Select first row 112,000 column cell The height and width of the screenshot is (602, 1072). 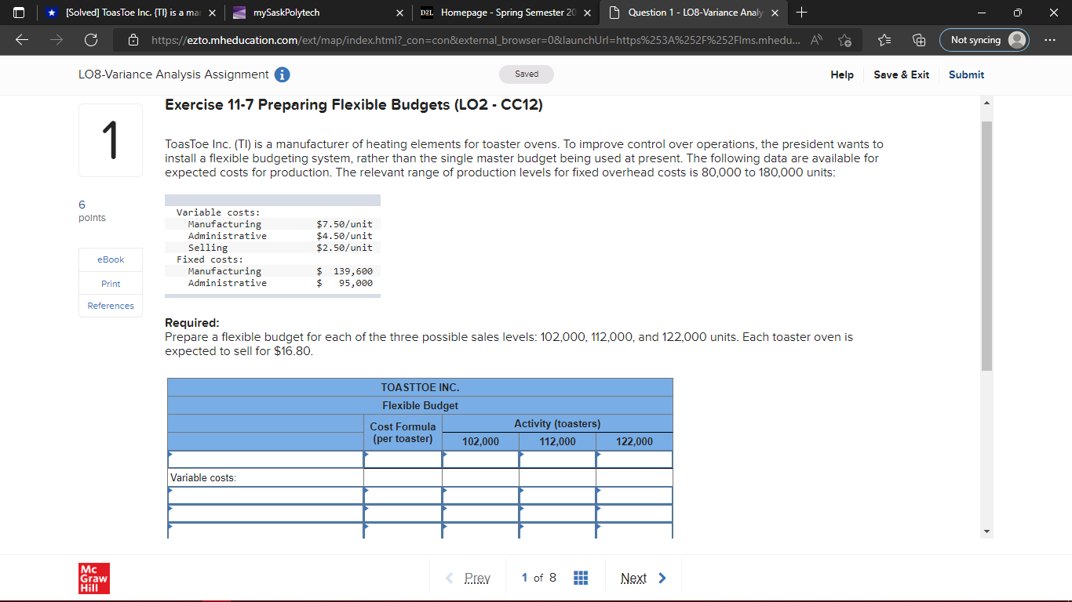pos(557,459)
